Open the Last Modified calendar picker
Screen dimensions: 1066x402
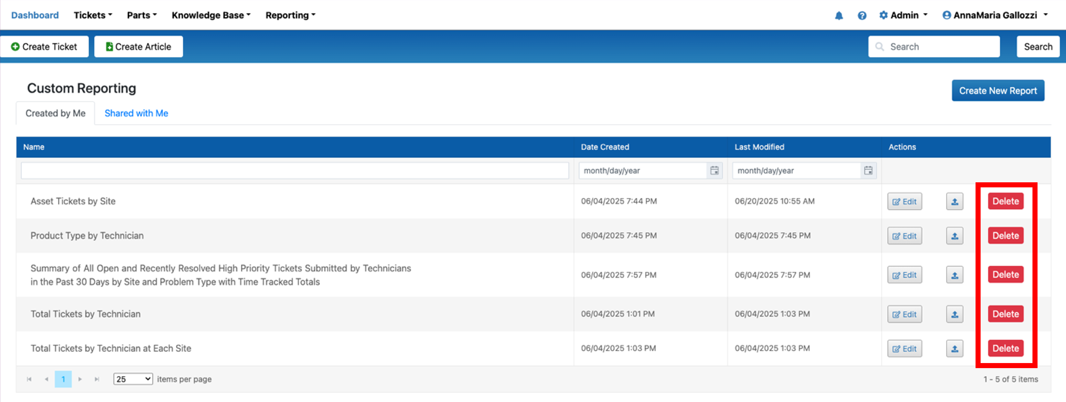868,170
